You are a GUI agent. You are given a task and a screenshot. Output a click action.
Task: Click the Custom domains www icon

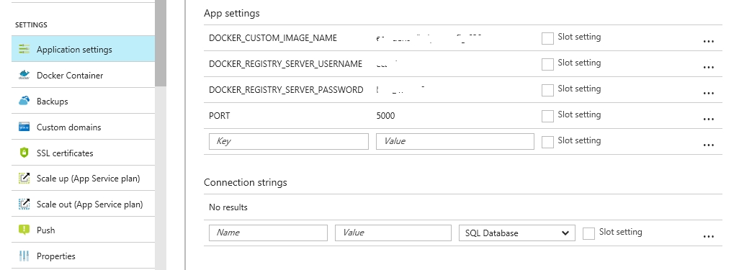pos(24,127)
